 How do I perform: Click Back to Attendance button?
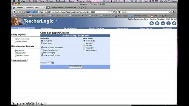click(x=19, y=60)
